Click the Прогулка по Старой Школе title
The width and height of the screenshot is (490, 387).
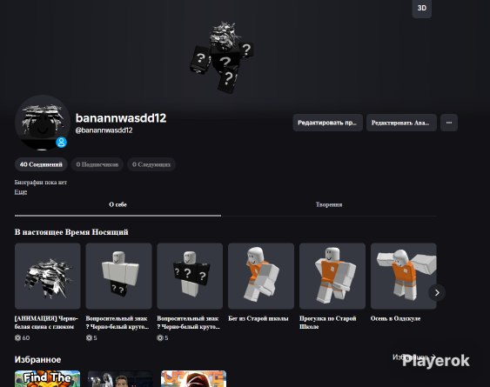(328, 323)
